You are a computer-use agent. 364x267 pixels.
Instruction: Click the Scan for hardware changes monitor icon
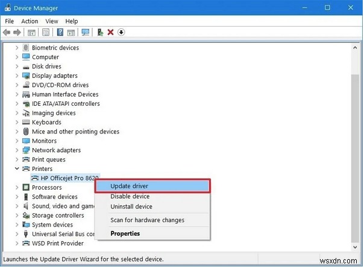coord(85,33)
